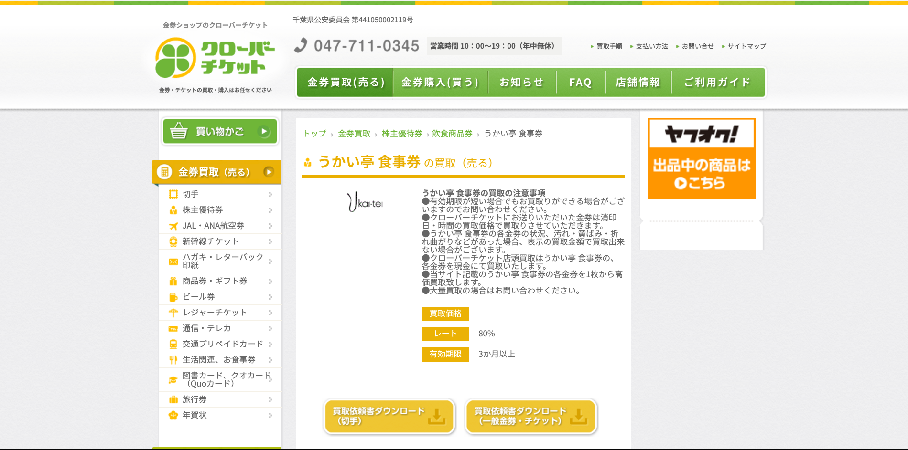
Task: Click the envelope icon for ハガキ・レターパック
Action: point(173,262)
